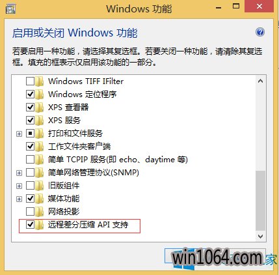This screenshot has width=279, height=275.
Task: Click the folder icon beside 旧版组件
Action: pyautogui.click(x=40, y=186)
